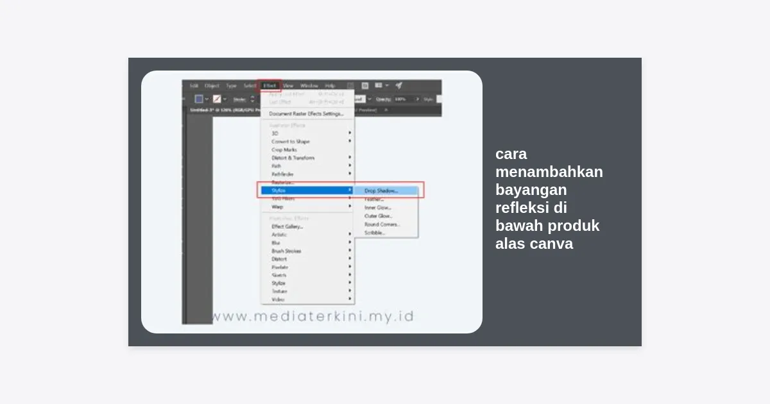Expand the Opacity slider arrow
The image size is (770, 404).
[418, 99]
